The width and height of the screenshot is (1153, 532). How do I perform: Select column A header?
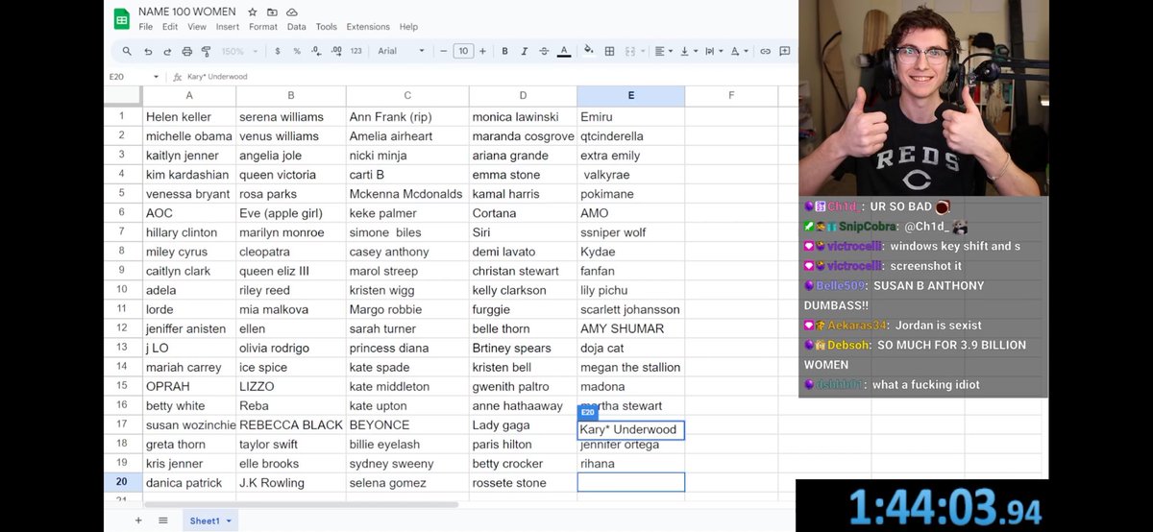189,95
